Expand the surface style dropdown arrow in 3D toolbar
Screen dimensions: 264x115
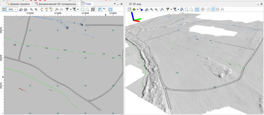[x=138, y=10]
